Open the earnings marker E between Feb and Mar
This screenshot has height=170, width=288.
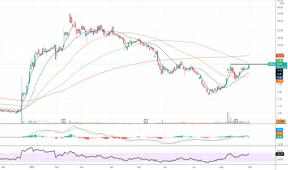click(63, 121)
